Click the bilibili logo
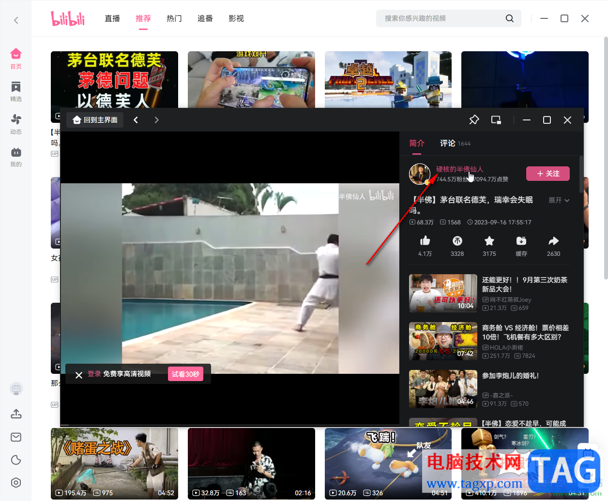Image resolution: width=608 pixels, height=501 pixels. tap(68, 18)
